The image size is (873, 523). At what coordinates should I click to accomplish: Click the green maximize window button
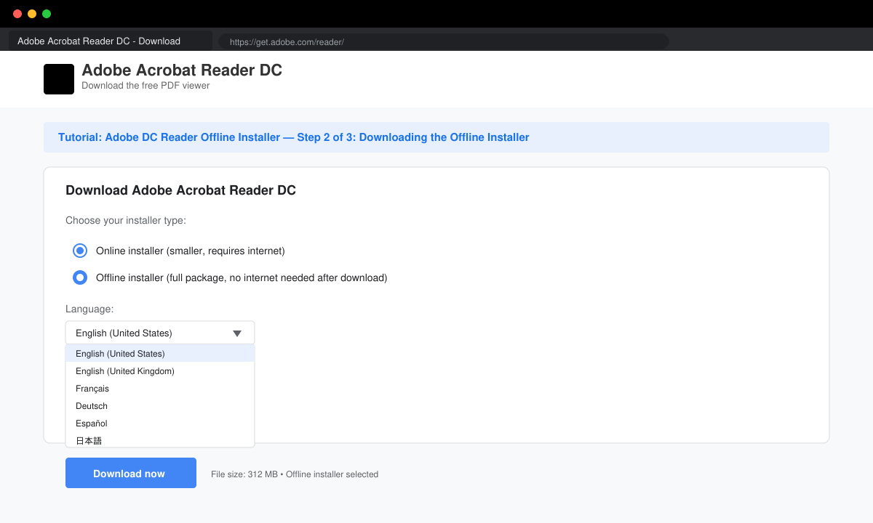tap(47, 14)
